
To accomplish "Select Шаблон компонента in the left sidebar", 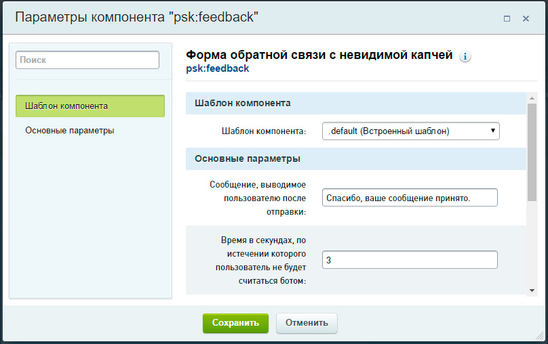I will pyautogui.click(x=90, y=106).
